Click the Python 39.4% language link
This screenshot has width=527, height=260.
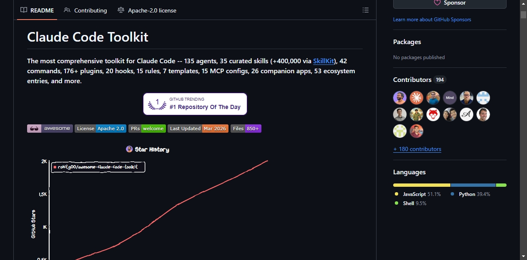point(471,194)
